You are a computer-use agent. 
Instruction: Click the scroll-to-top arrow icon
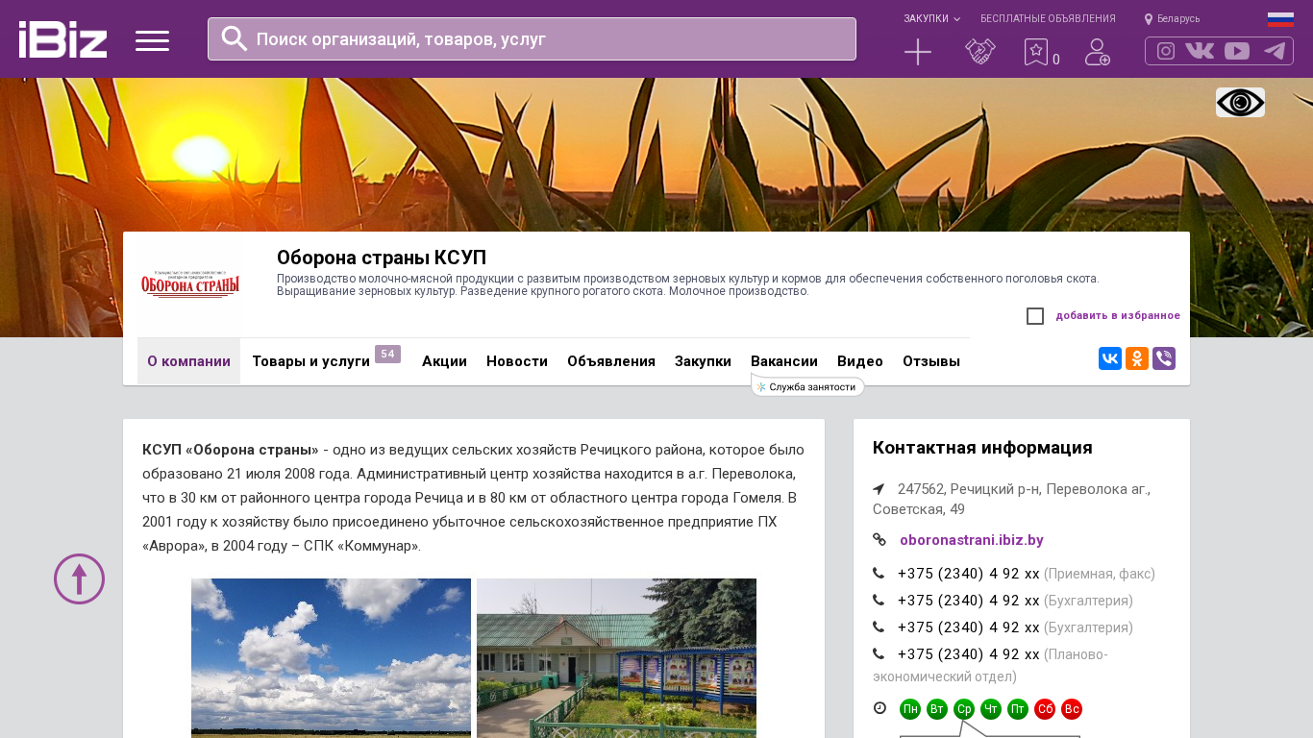pyautogui.click(x=79, y=578)
